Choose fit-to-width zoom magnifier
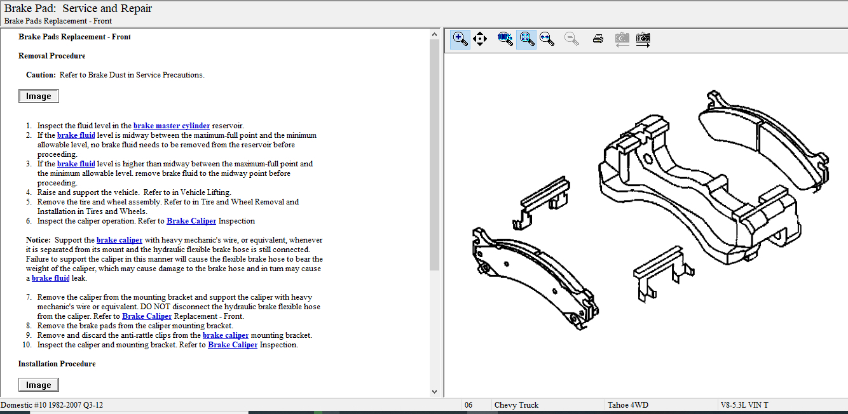 (x=547, y=39)
